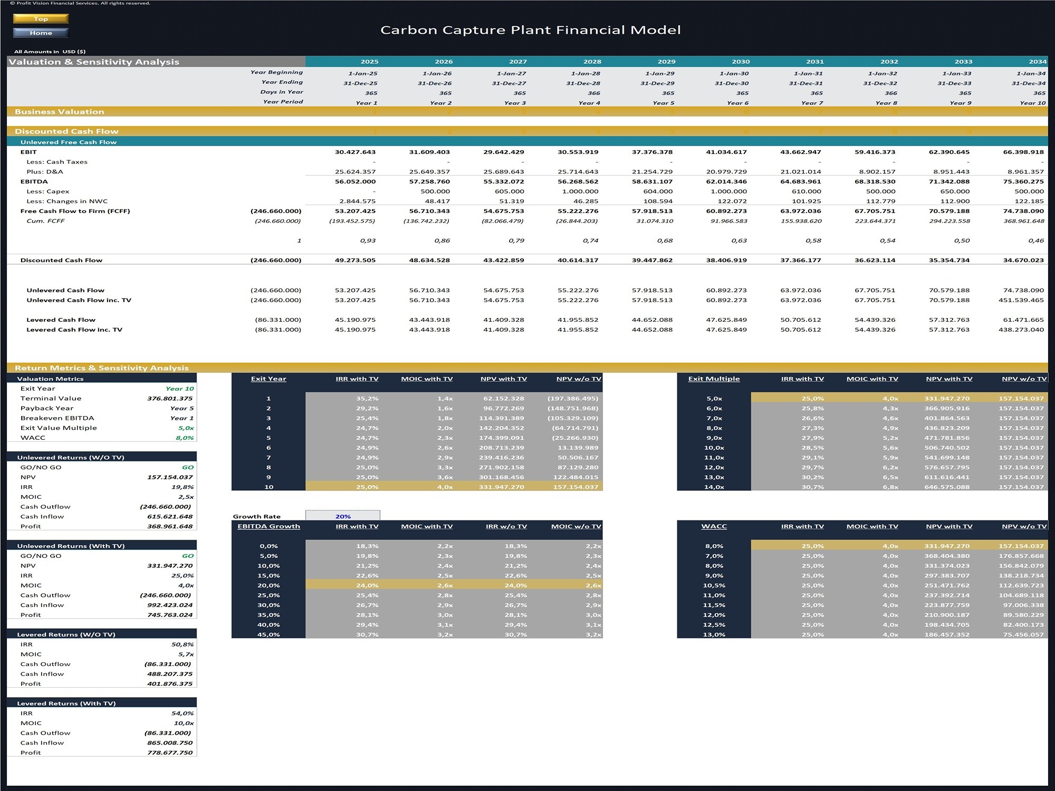Image resolution: width=1055 pixels, height=791 pixels.
Task: Select EBITDA Growth 45,0% IRR 30,7%
Action: pos(367,634)
